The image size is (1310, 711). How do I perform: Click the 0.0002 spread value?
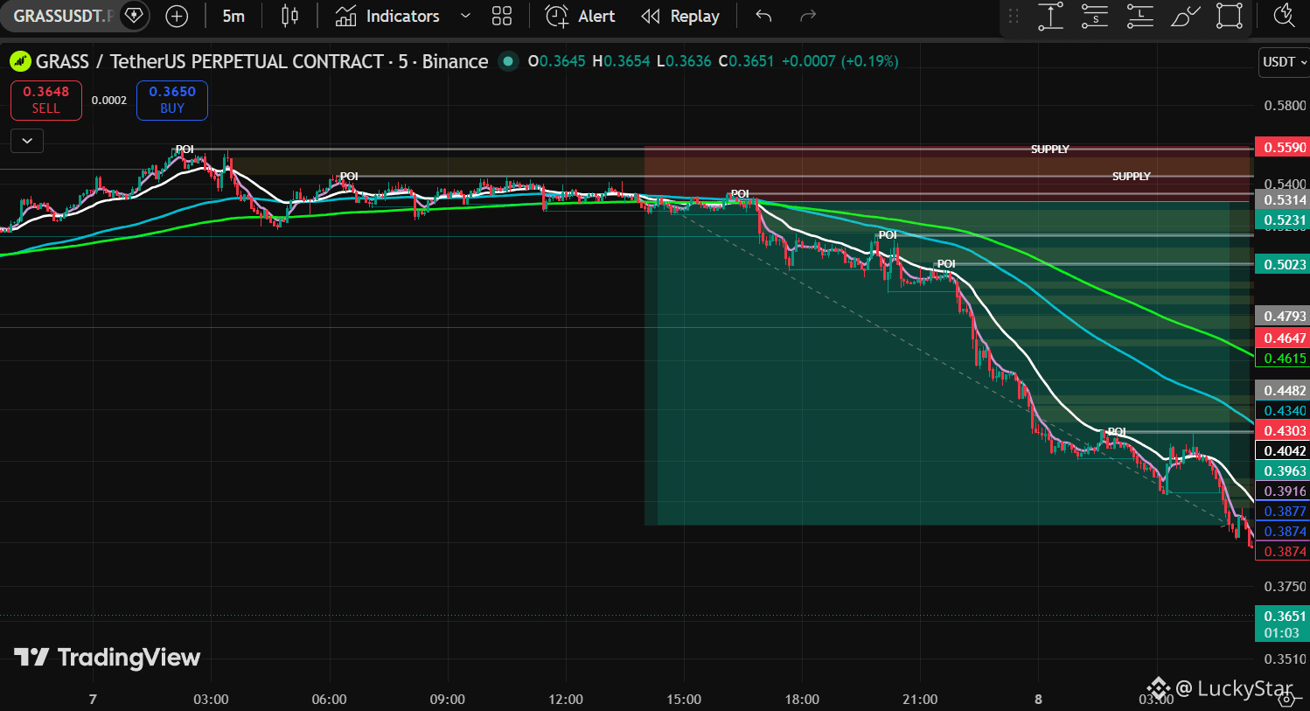(x=109, y=101)
